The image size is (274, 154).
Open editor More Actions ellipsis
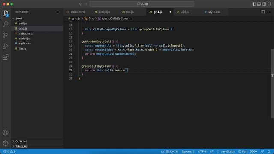click(269, 12)
